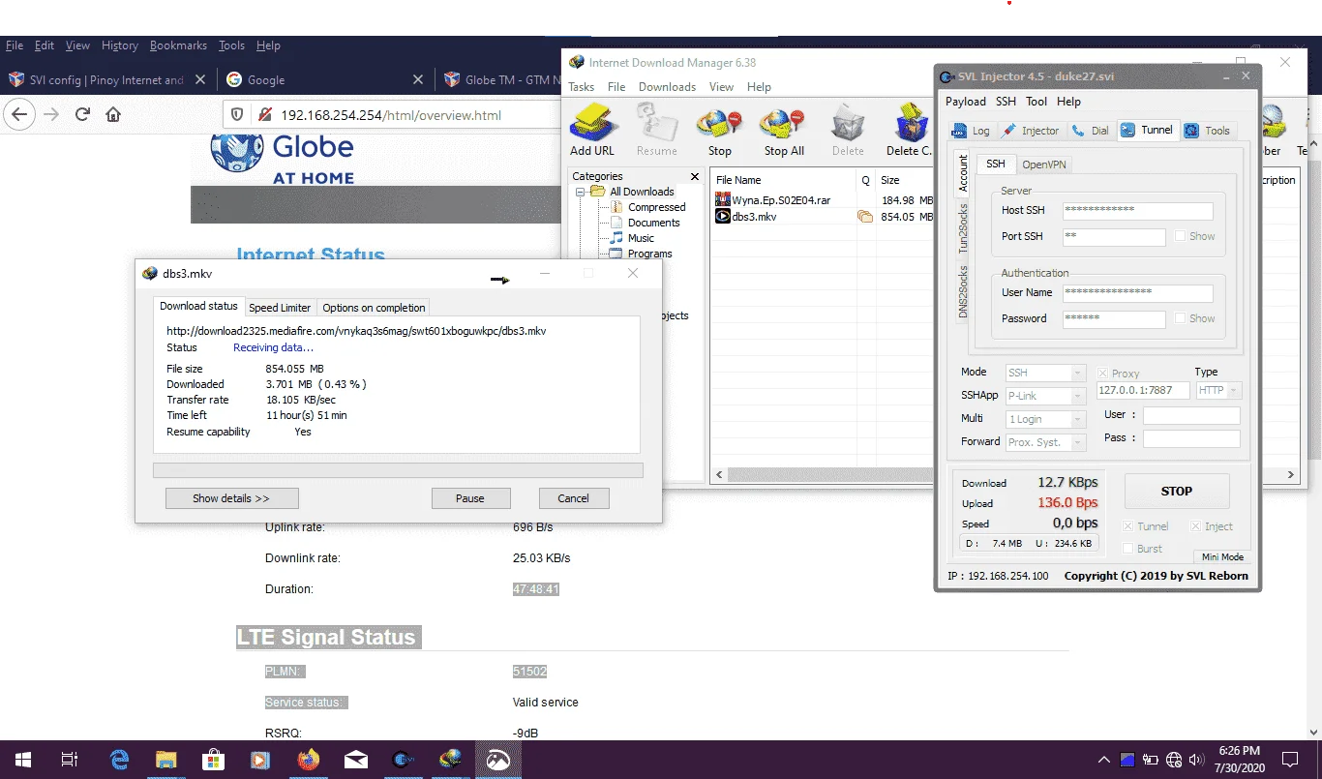Click the proxy User input field
1322x779 pixels.
coord(1191,415)
